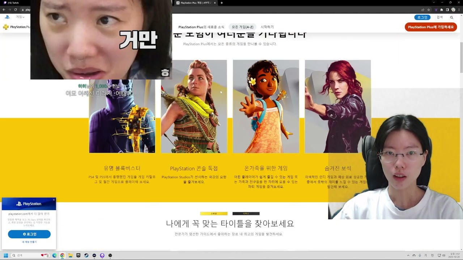
Task: Click the browser back arrow
Action: [x=4, y=10]
